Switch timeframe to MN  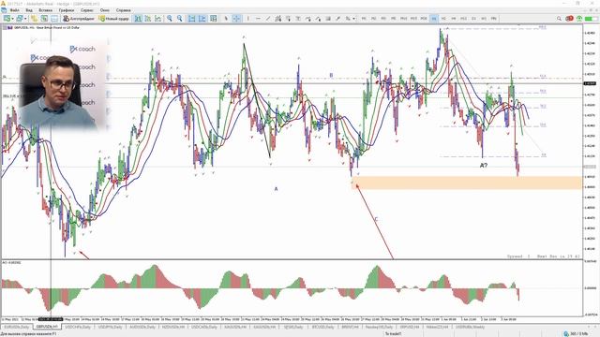pos(494,19)
